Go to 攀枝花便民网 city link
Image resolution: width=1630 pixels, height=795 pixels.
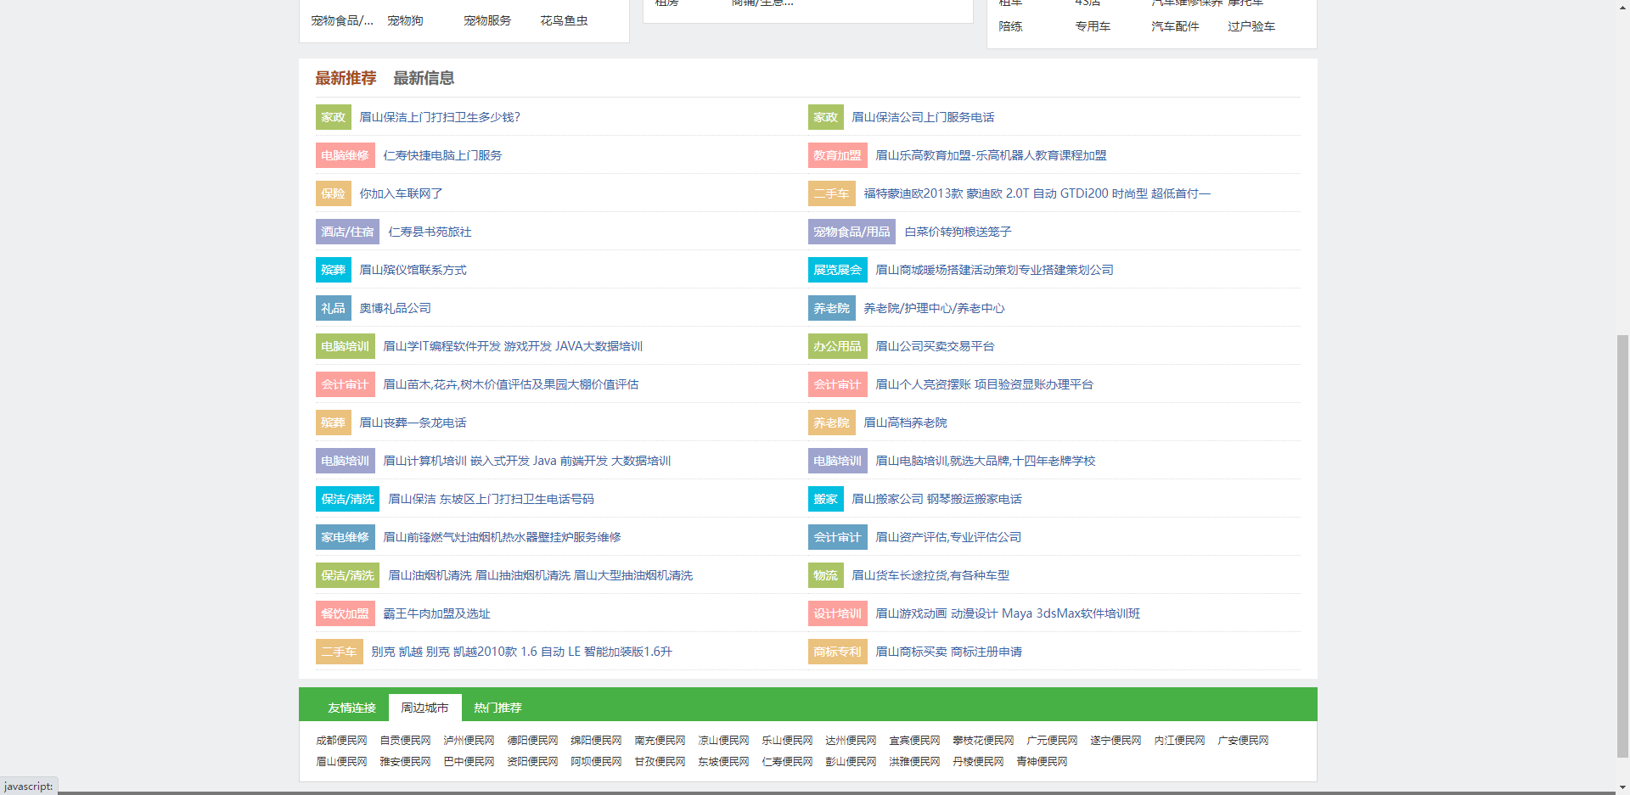[x=983, y=741]
